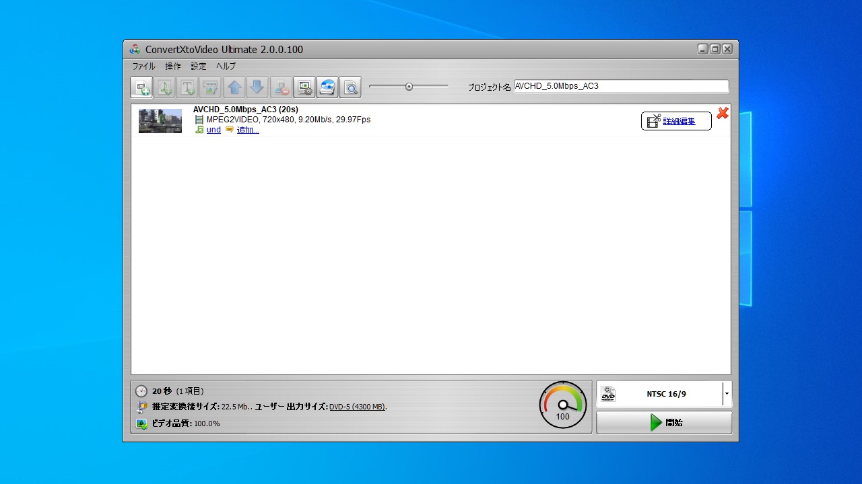Click the remove item toolbar icon
This screenshot has height=484, width=862.
click(281, 87)
